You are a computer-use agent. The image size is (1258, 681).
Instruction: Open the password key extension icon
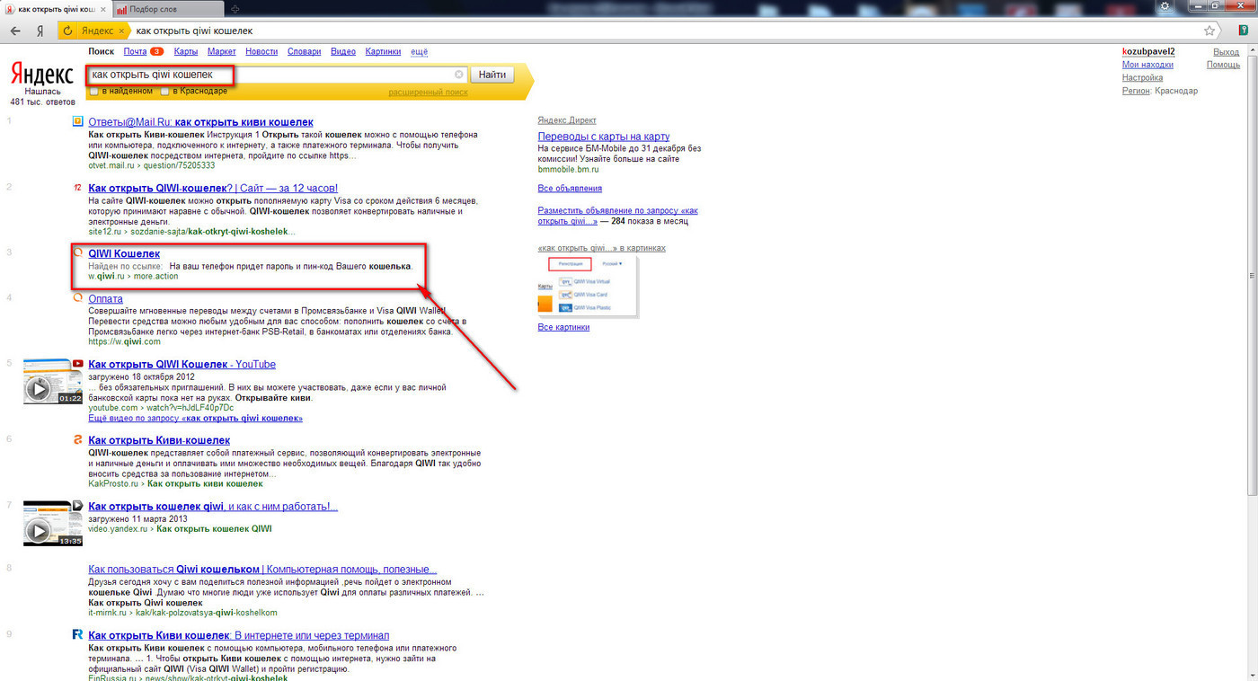point(1245,31)
